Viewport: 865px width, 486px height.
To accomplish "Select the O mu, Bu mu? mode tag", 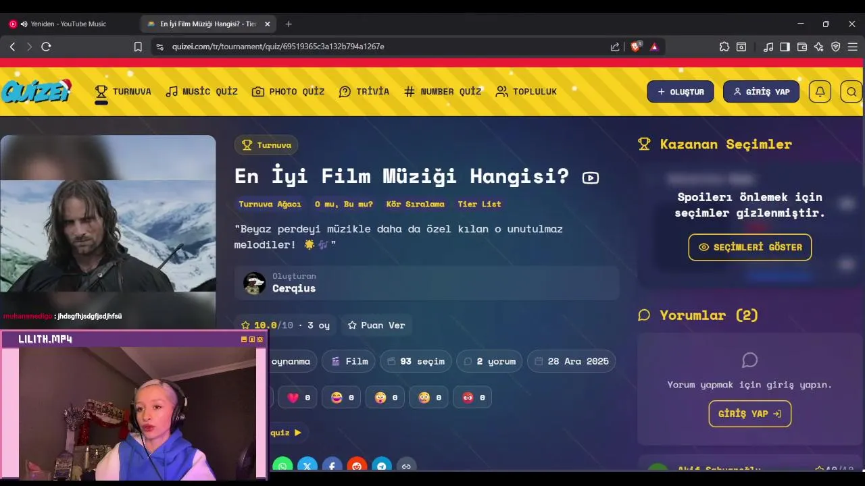I will click(344, 204).
